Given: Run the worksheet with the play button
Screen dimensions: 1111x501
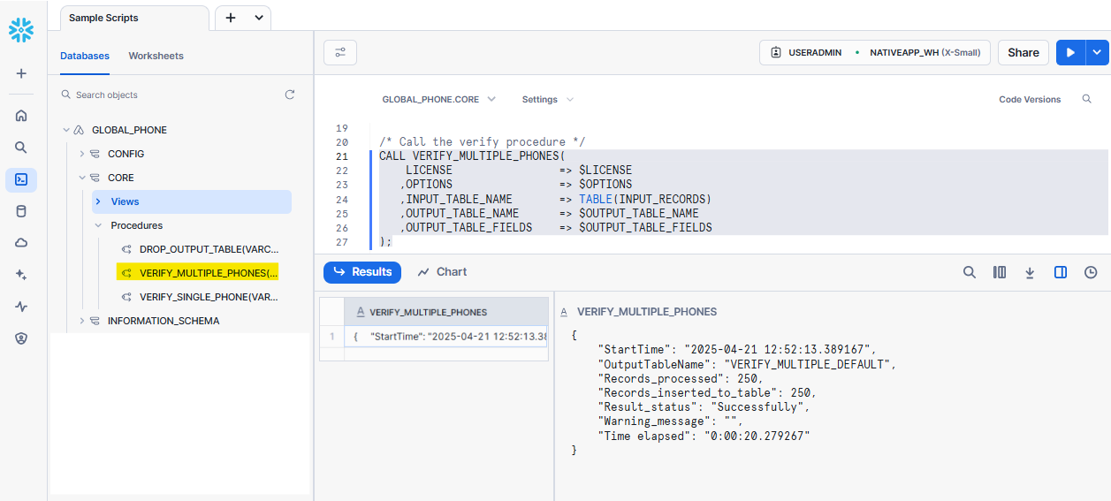Looking at the screenshot, I should pyautogui.click(x=1070, y=52).
